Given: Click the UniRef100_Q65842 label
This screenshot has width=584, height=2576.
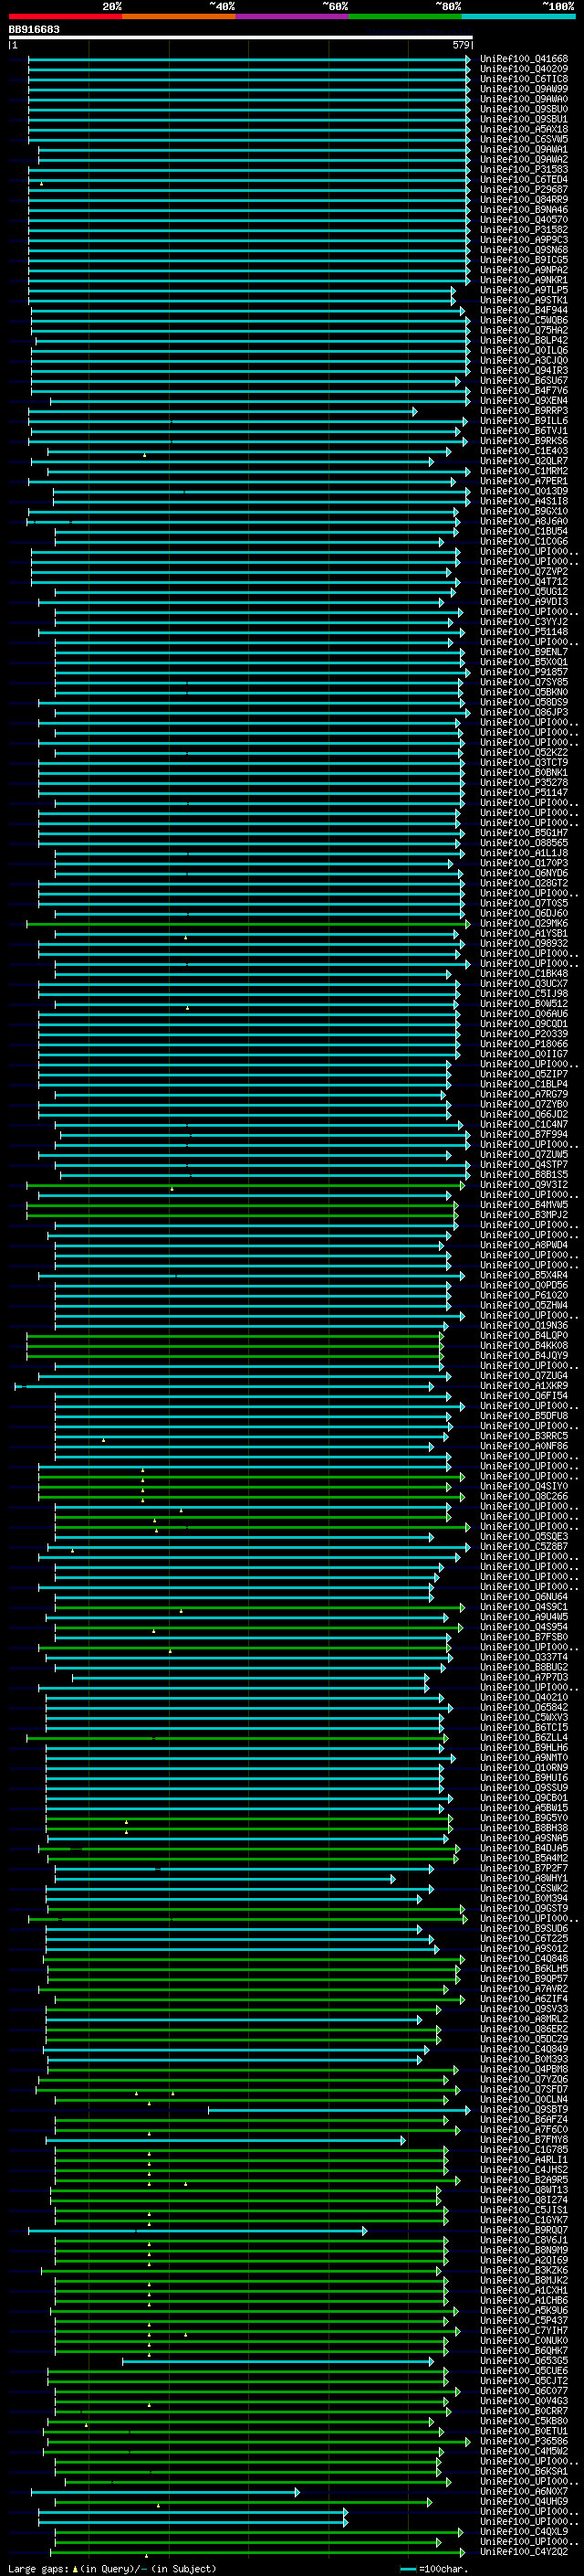Looking at the screenshot, I should (524, 1708).
